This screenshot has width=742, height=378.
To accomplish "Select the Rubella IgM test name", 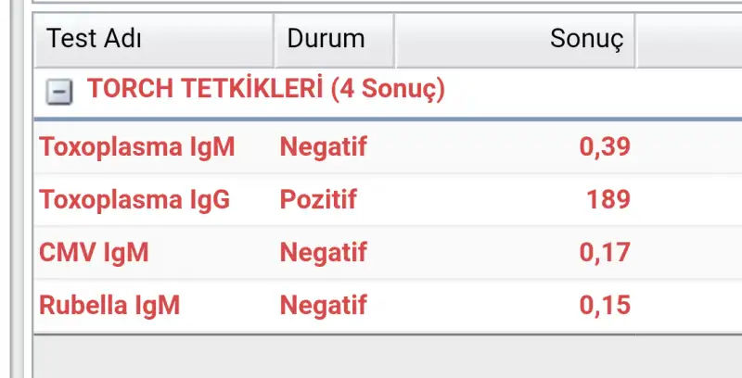I will (x=109, y=305).
